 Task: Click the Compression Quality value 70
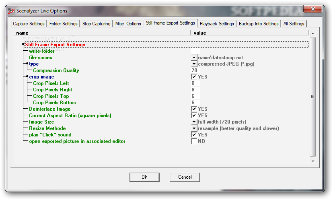[x=195, y=70]
